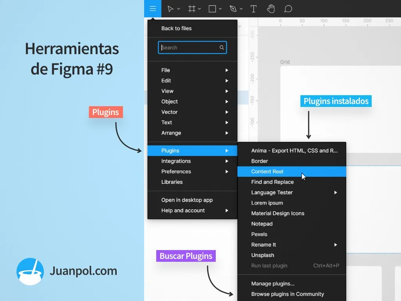Open the View submenu
The image size is (401, 301).
tap(192, 91)
